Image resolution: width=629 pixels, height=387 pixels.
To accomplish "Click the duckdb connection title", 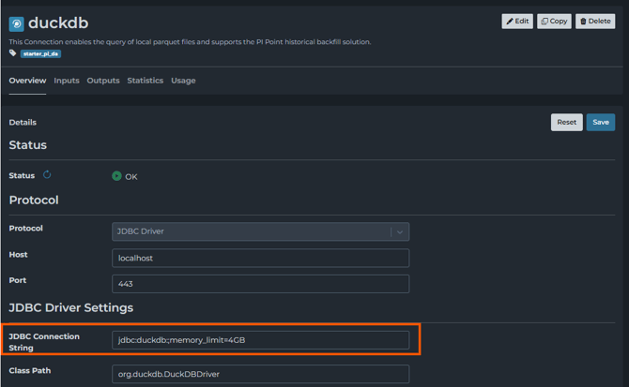I will (x=58, y=22).
